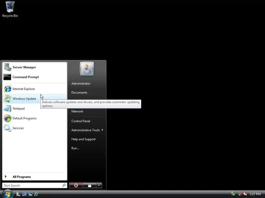Open shutdown options arrow menu

[x=99, y=185]
